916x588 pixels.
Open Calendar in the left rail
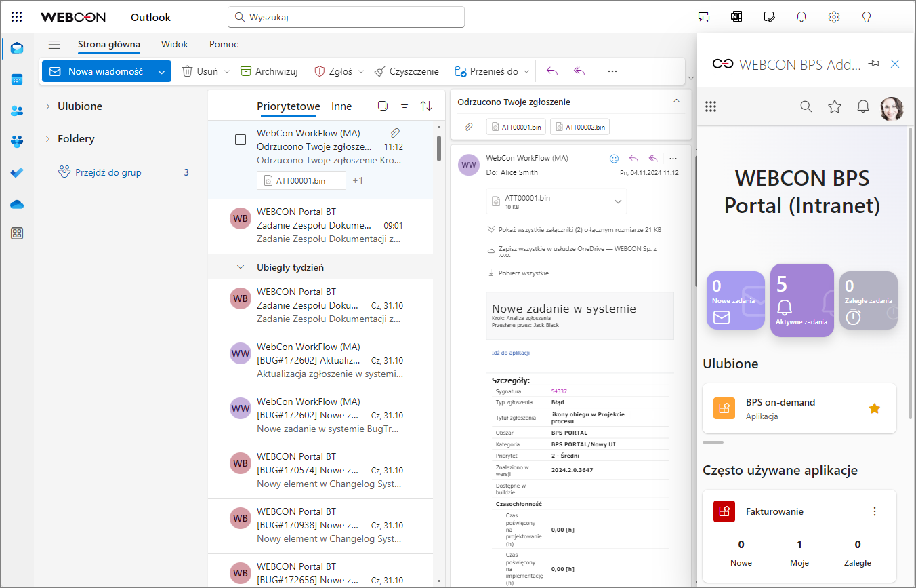point(17,79)
